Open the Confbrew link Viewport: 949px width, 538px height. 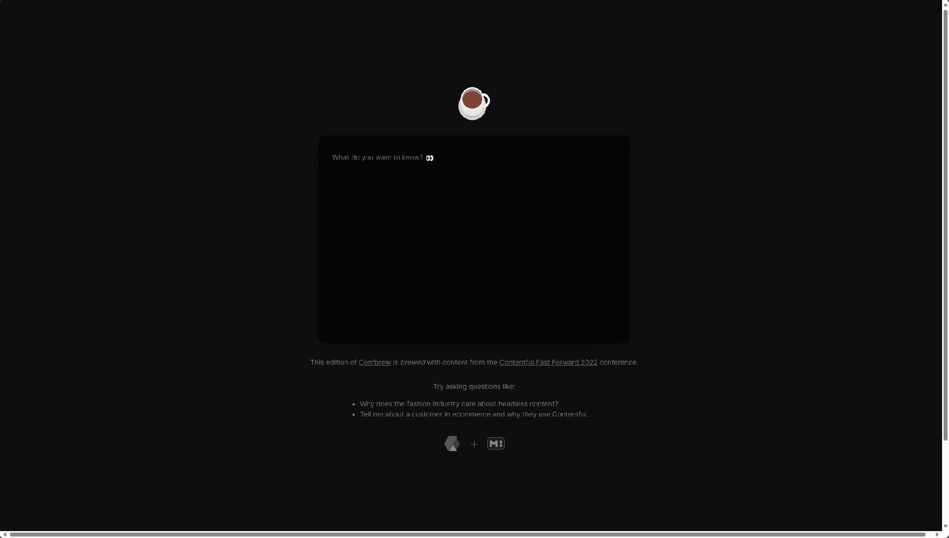(x=374, y=362)
